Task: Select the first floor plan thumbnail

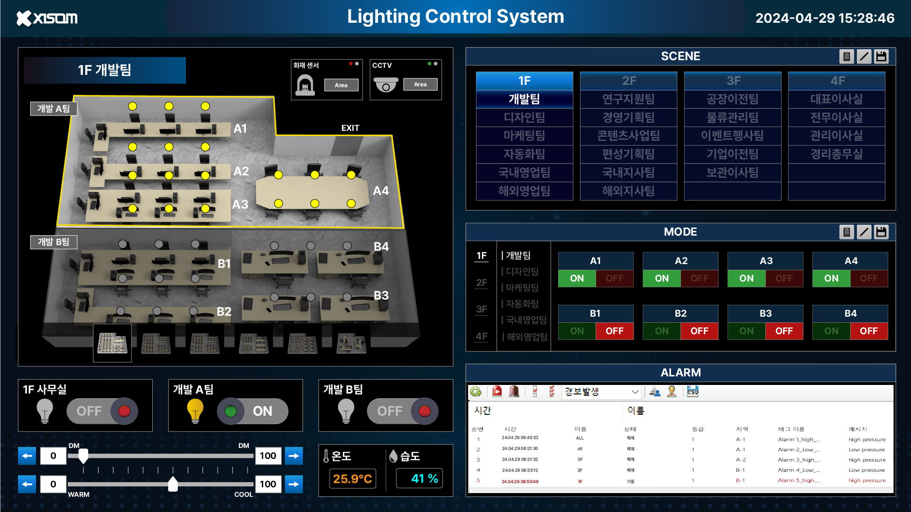Action: pyautogui.click(x=112, y=342)
